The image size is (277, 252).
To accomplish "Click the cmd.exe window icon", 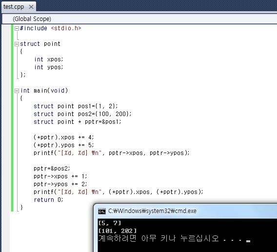I will tap(102, 211).
